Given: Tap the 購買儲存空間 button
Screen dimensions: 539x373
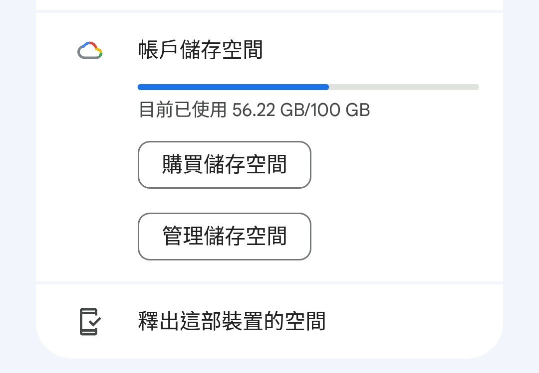Looking at the screenshot, I should pyautogui.click(x=224, y=165).
